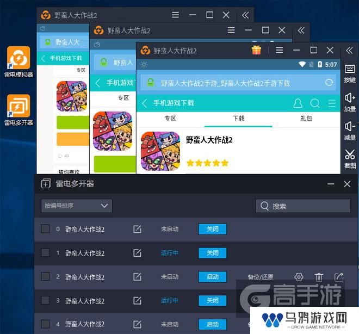Click the address bar in the front emulator
Screen dimensions: 359x334
coord(238,83)
